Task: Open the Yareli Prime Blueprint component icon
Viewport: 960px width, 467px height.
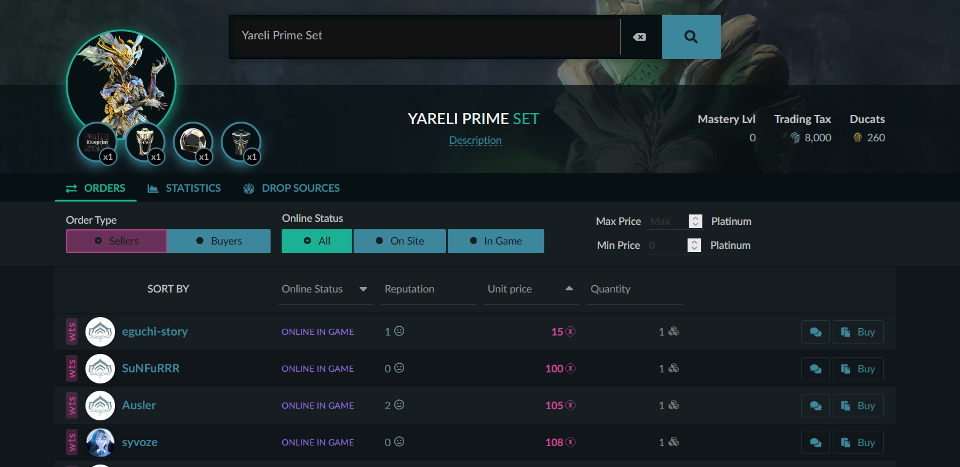Action: [x=97, y=142]
